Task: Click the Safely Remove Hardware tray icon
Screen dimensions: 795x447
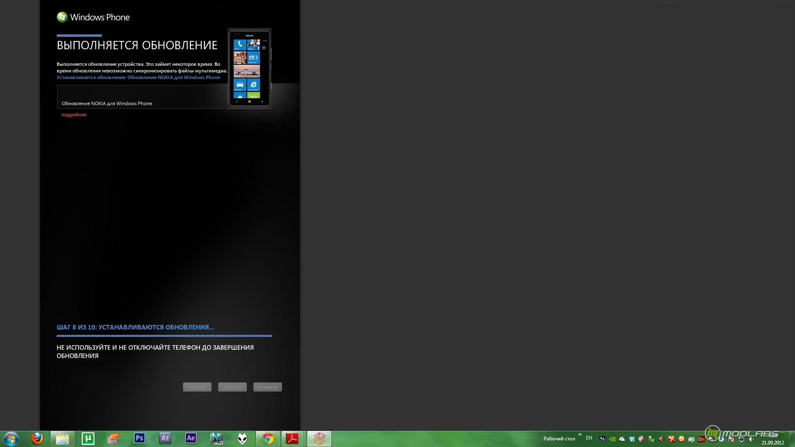Action: point(652,439)
